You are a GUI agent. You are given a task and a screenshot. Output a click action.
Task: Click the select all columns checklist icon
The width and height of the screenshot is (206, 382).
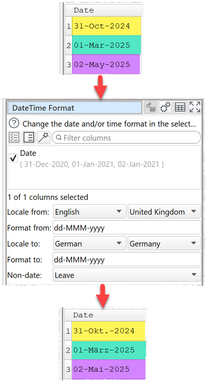click(14, 138)
